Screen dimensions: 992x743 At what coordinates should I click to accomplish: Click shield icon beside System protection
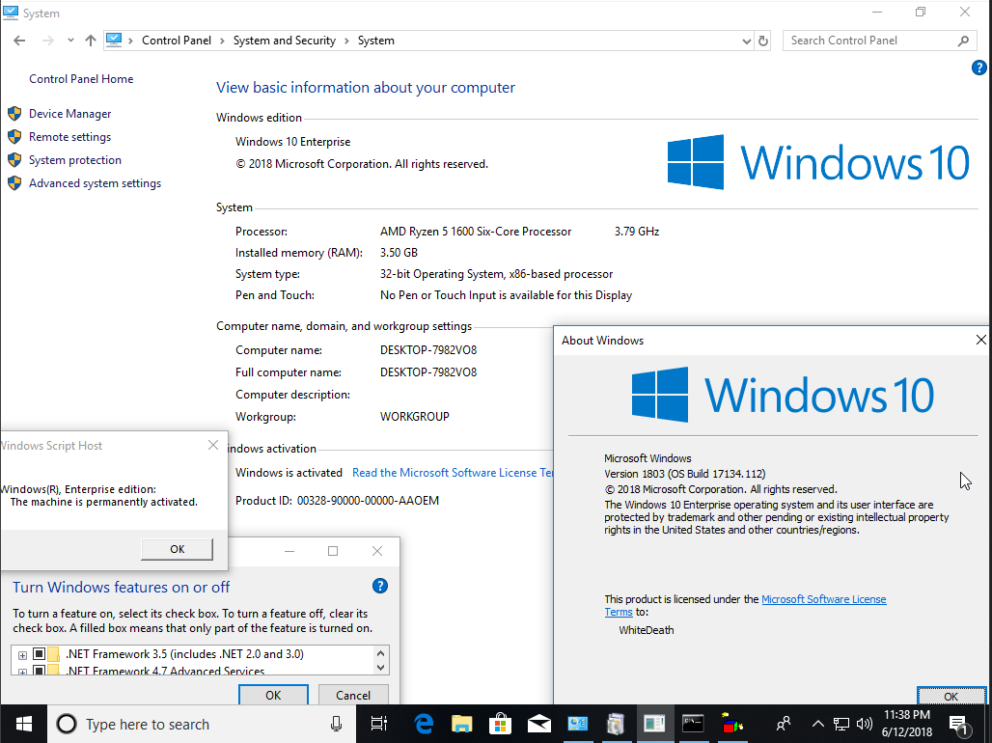[x=14, y=160]
